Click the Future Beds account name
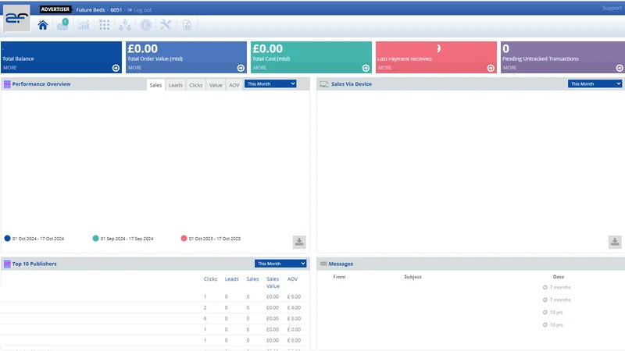 coord(91,10)
